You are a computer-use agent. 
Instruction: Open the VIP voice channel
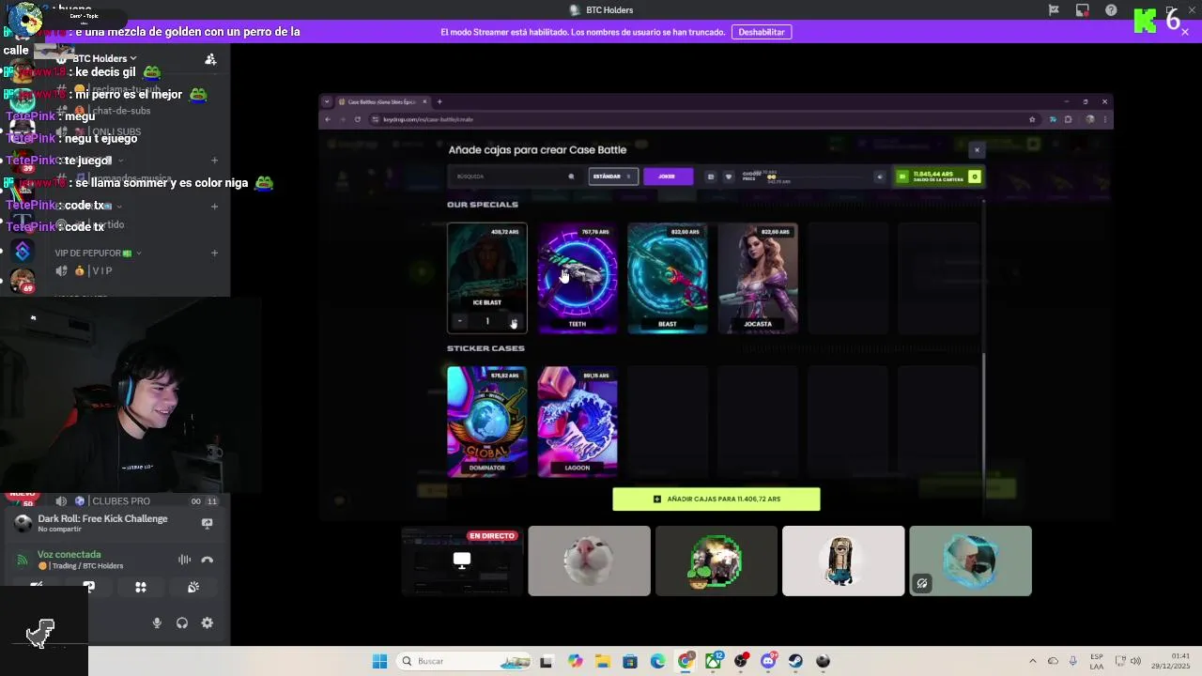[94, 271]
